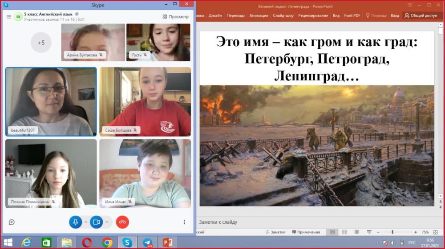Fit slide to current window icon
445x249 pixels.
435,232
